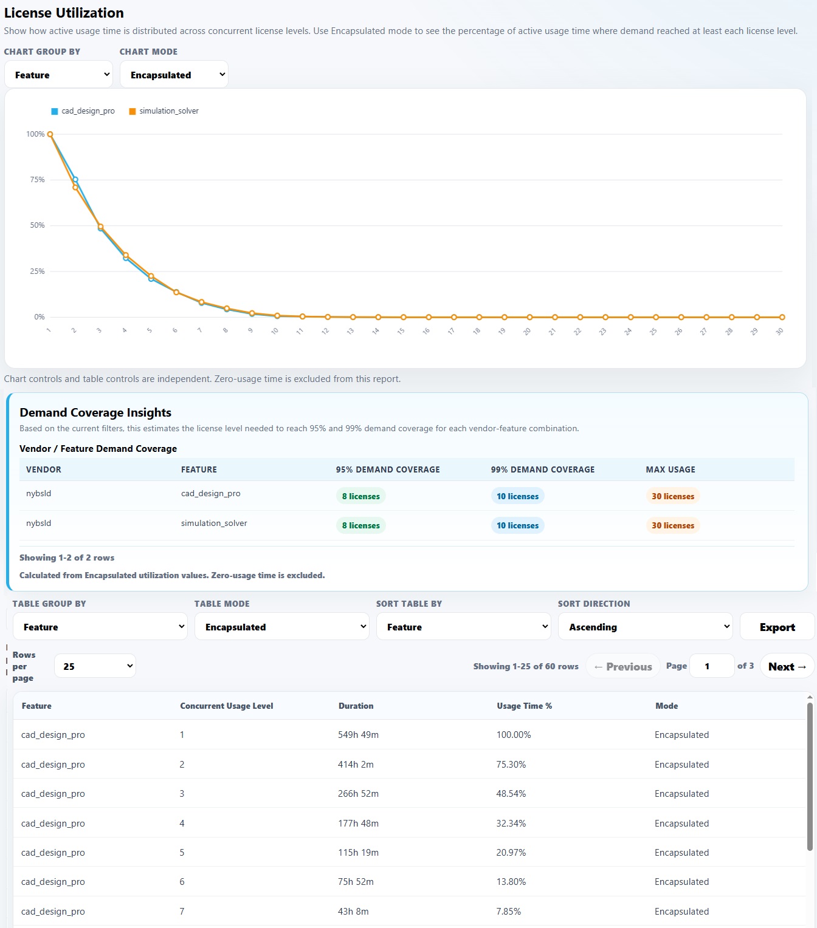Click the Usage Time % column header
817x928 pixels.
(x=525, y=706)
